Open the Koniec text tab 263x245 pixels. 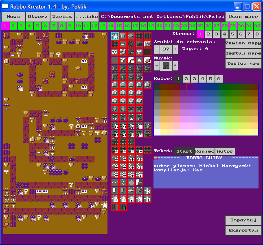pos(205,151)
